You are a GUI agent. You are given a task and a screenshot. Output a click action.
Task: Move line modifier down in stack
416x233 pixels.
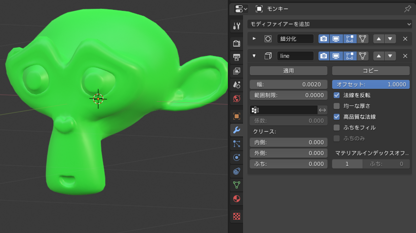pos(390,56)
